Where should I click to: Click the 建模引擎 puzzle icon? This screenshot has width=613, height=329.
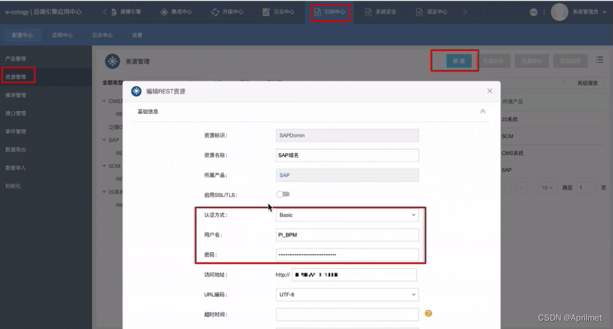pos(114,12)
